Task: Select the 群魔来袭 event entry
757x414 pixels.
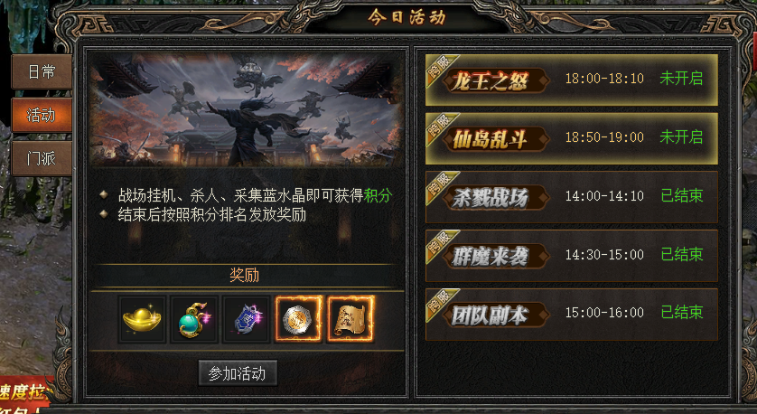Action: [572, 256]
